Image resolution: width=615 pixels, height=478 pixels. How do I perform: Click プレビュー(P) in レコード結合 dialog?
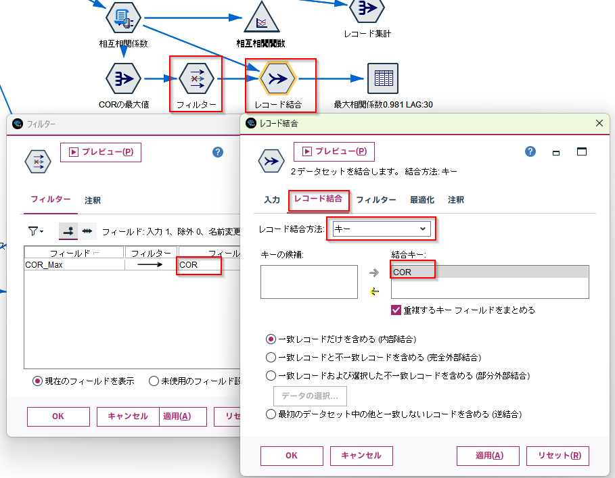(334, 151)
